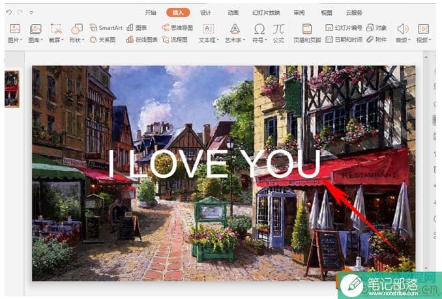
Task: Expand the 视频 dropdown arrow
Action: [x=430, y=40]
